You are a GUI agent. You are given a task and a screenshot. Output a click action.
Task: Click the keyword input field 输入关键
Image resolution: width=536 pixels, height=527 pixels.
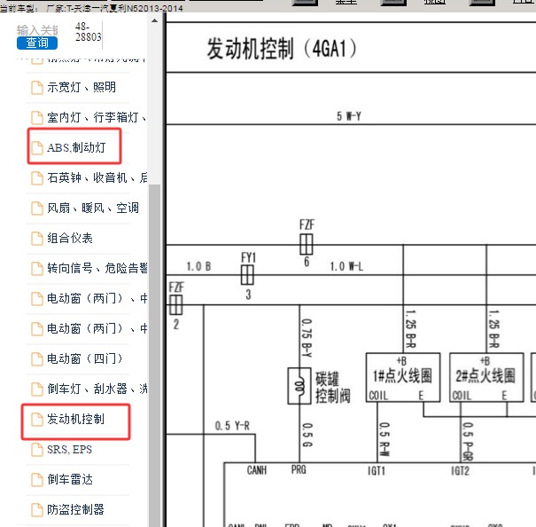click(37, 30)
